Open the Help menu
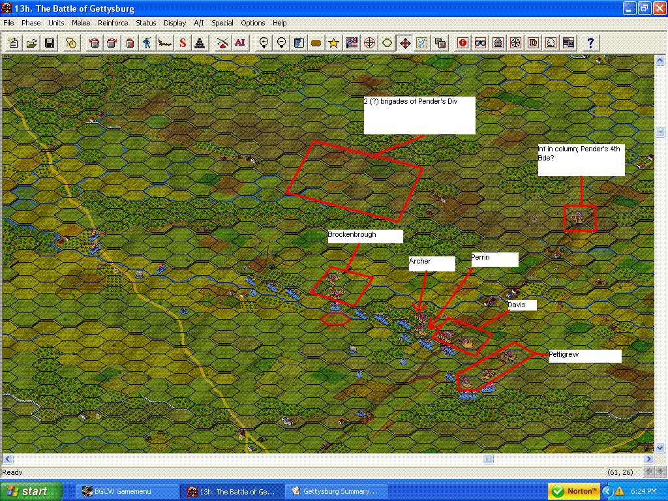668x501 pixels. 279,23
